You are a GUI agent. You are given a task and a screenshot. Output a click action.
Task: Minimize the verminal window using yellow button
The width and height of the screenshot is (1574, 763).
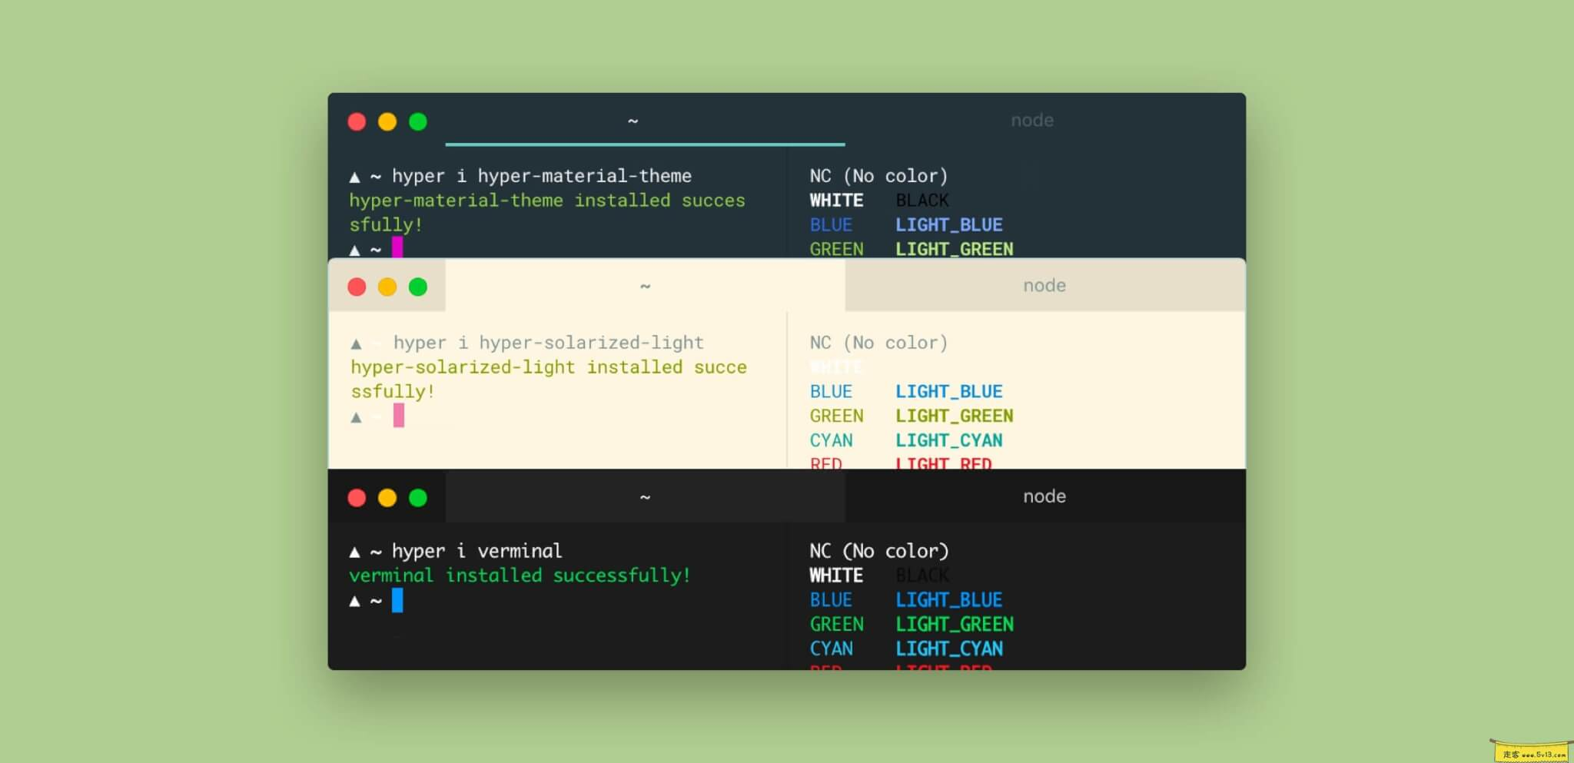click(387, 498)
